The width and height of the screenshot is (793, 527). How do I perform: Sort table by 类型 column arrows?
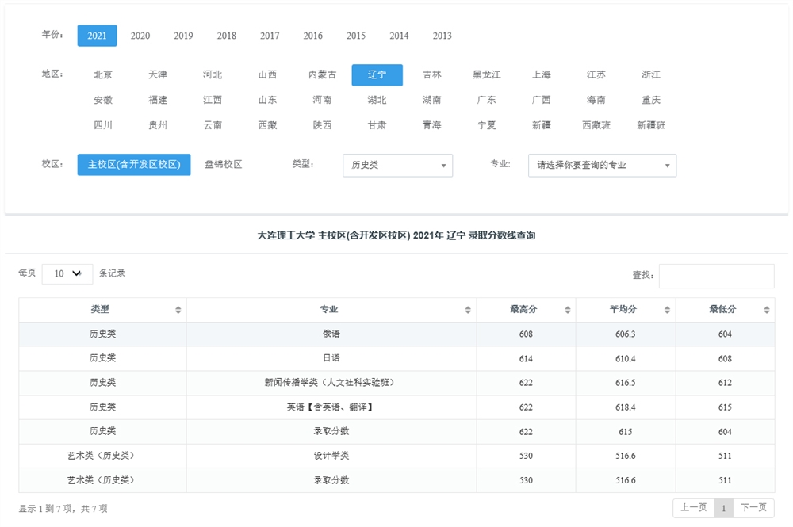[x=178, y=310]
